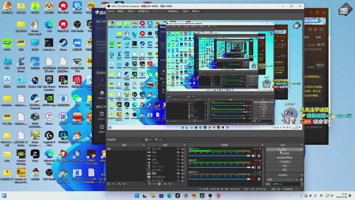The width and height of the screenshot is (355, 200).
Task: Select the Epic Games Launcher desktop icon
Action: 49,83
